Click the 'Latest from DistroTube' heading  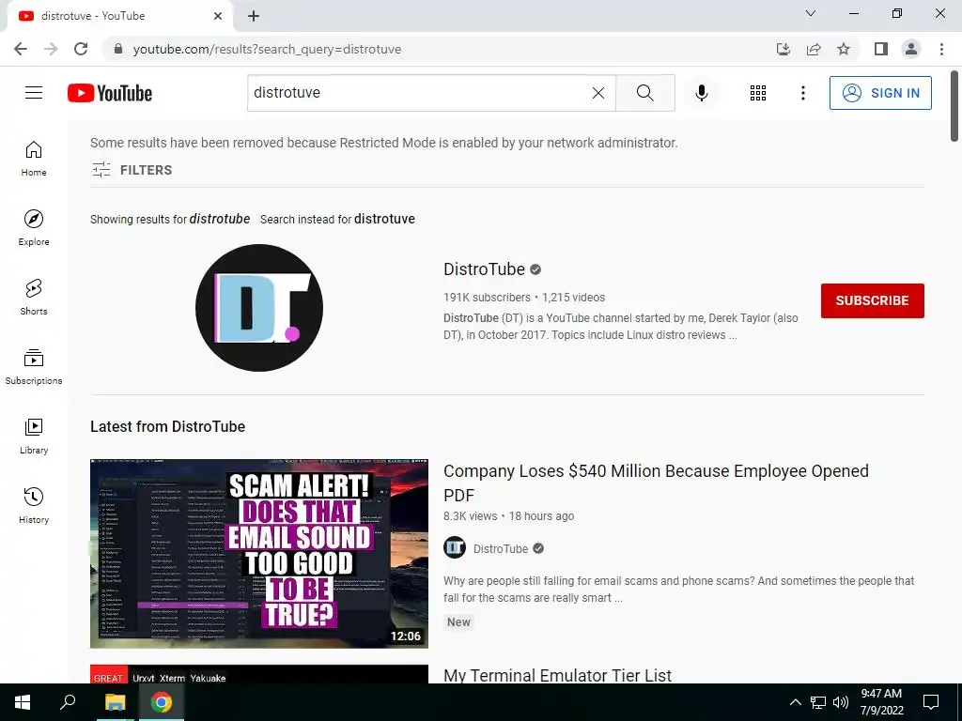(167, 427)
